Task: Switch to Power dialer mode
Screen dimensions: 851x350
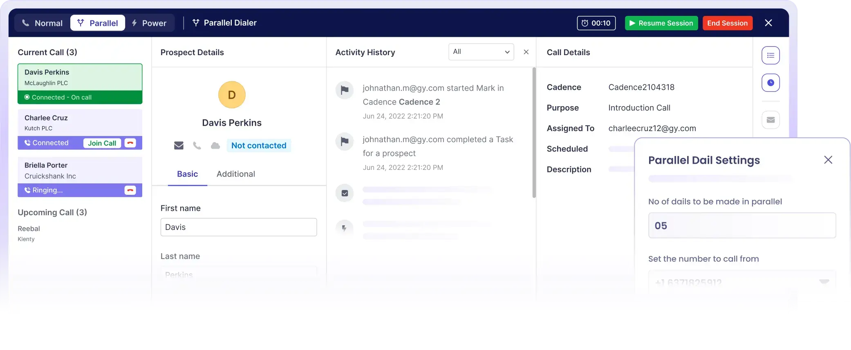Action: tap(149, 23)
